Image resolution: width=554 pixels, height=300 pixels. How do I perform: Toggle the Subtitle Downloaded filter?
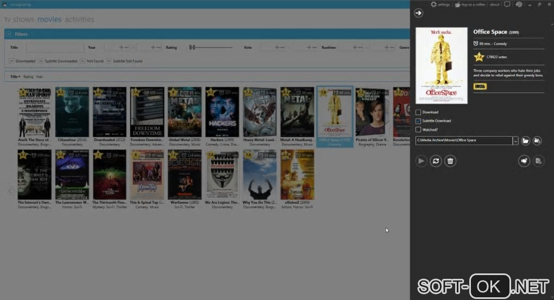[40, 61]
